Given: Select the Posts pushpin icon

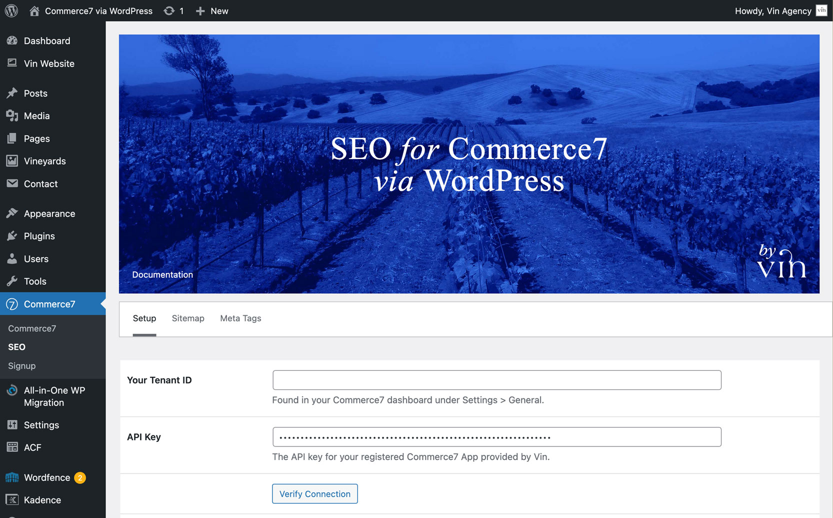Looking at the screenshot, I should 12,93.
